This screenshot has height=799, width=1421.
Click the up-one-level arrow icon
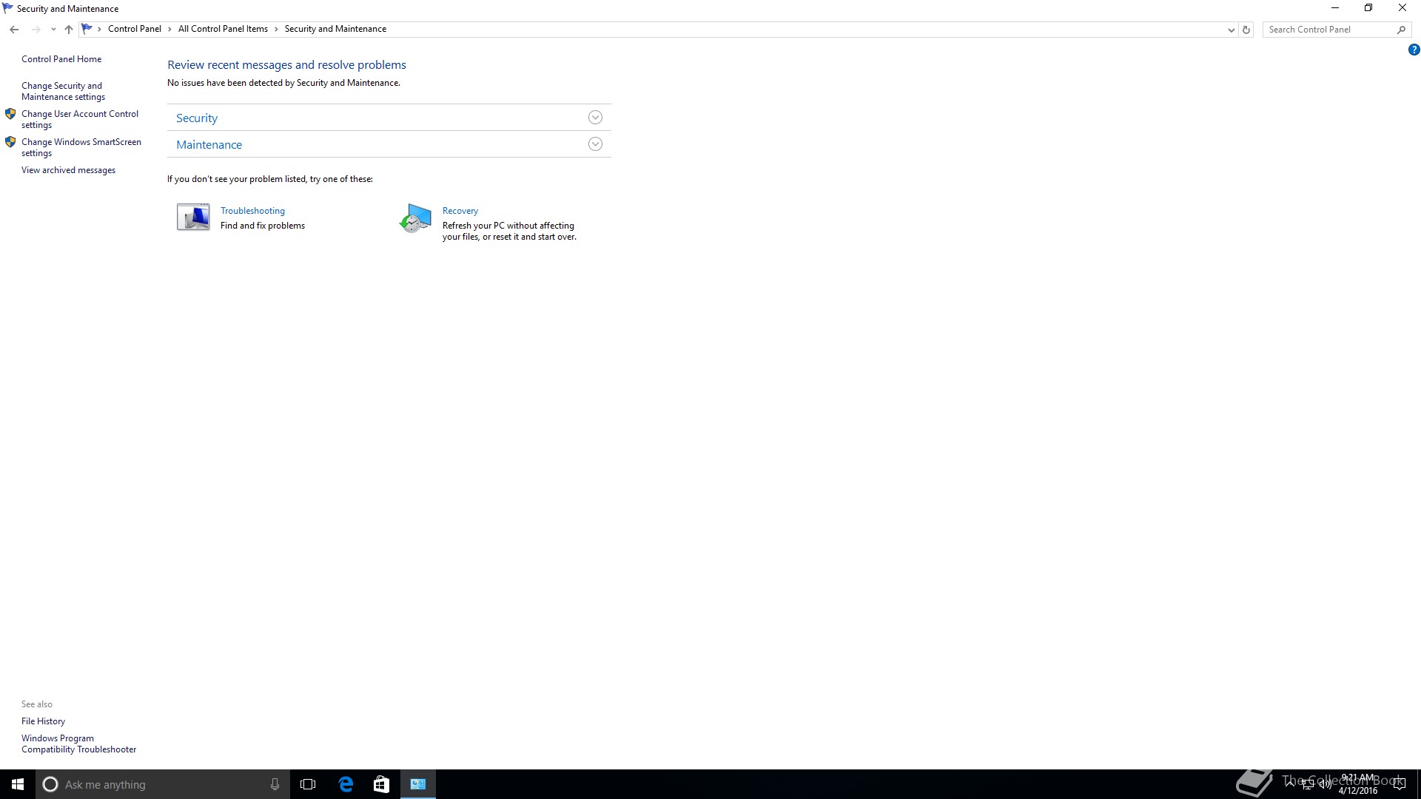click(x=69, y=30)
